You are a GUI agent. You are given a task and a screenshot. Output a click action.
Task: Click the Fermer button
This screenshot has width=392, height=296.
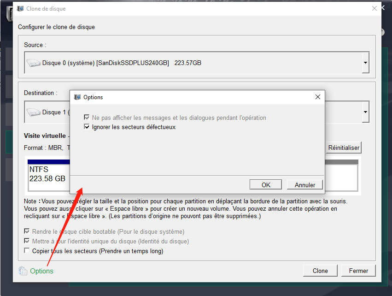coord(358,271)
